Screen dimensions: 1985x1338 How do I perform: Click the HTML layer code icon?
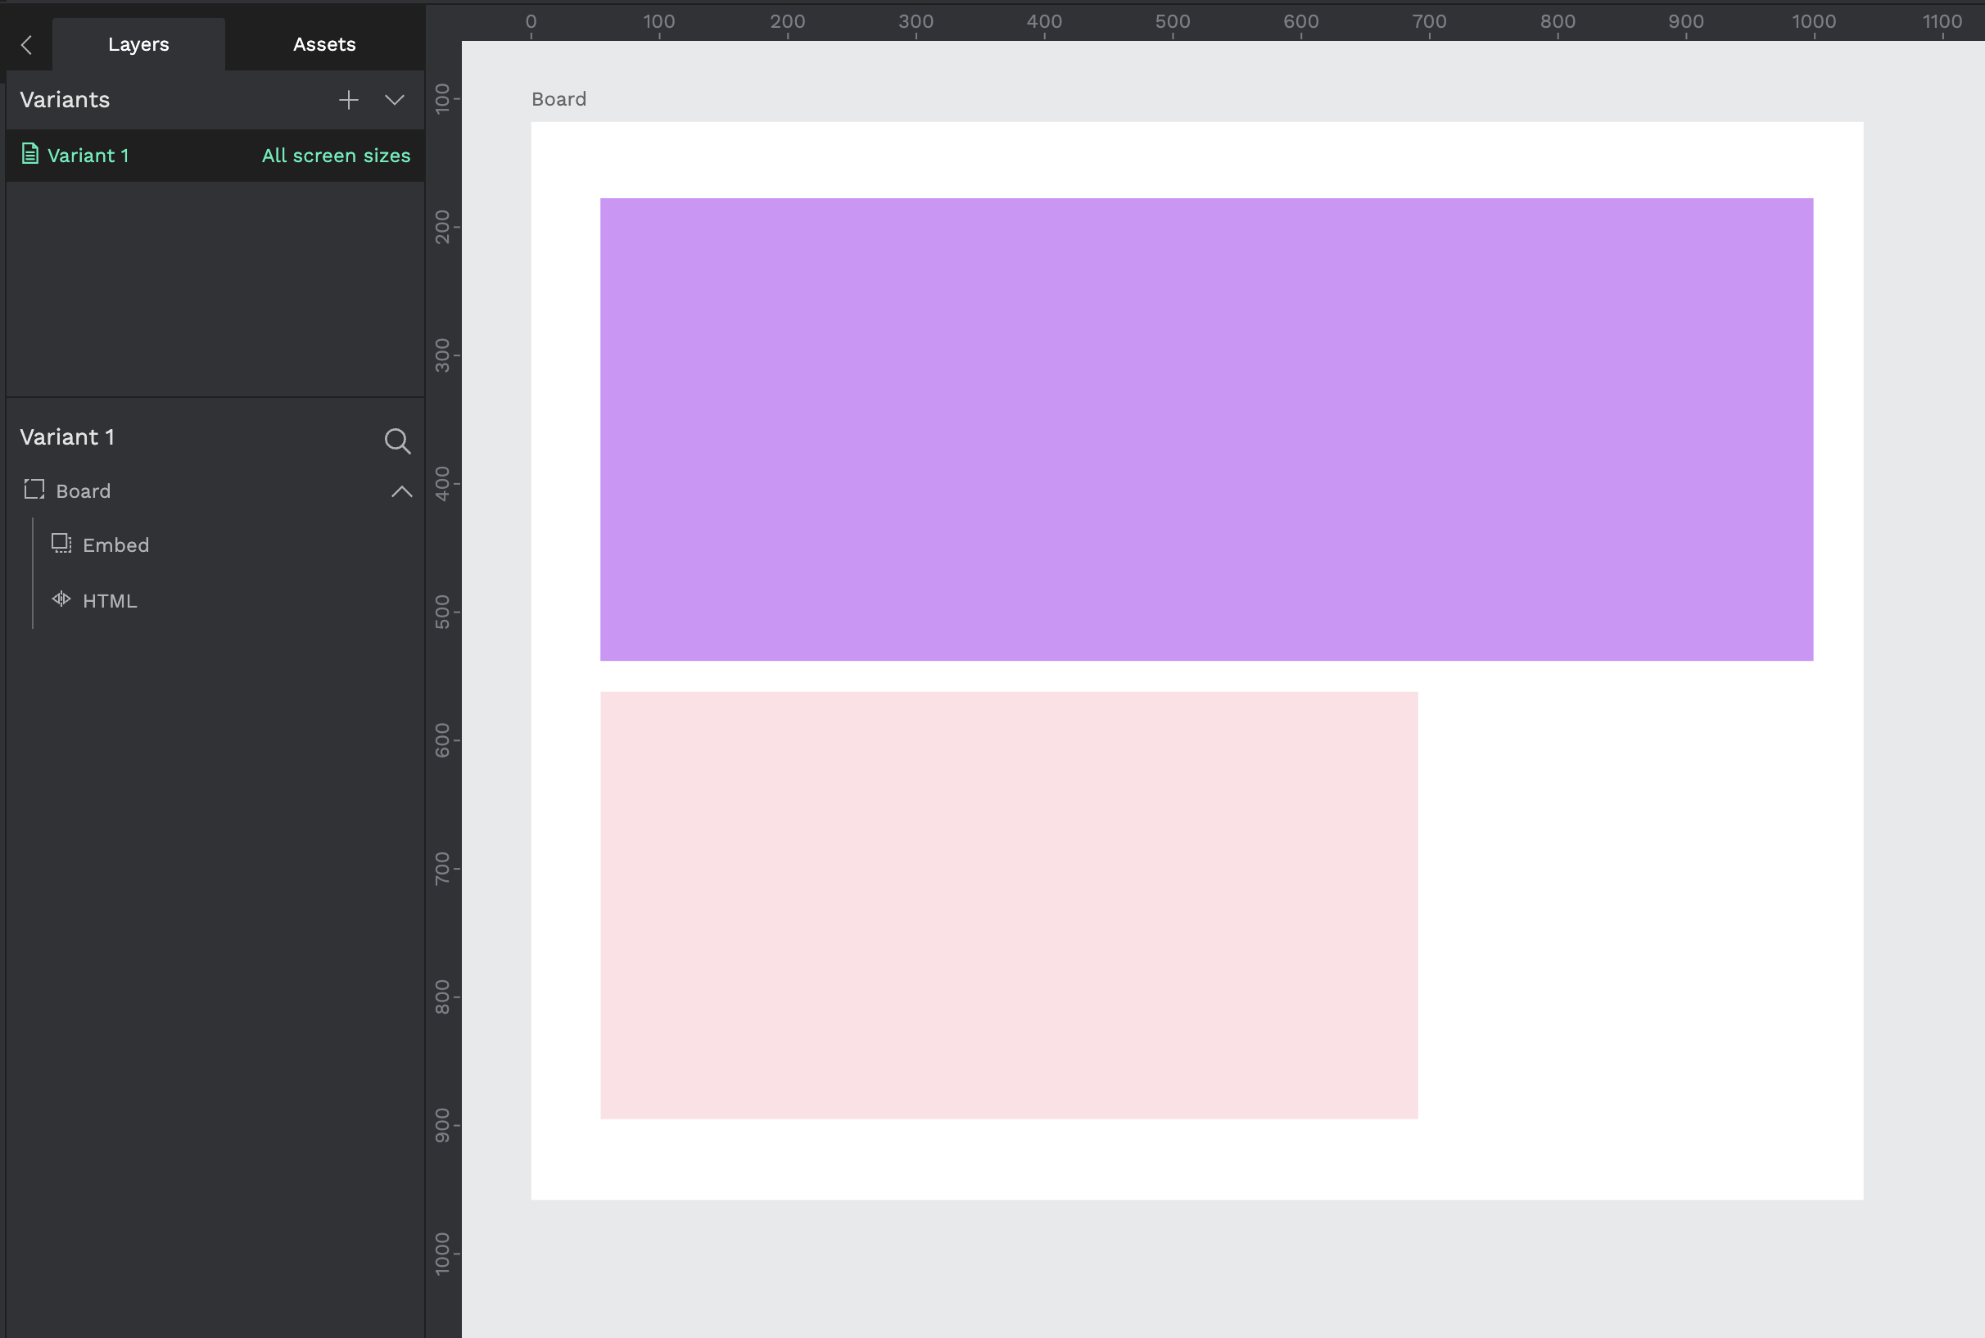(x=61, y=599)
